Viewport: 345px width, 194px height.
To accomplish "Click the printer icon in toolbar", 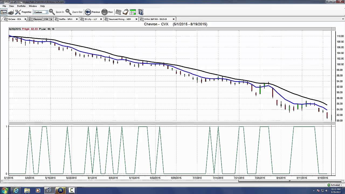I will coord(11,12).
